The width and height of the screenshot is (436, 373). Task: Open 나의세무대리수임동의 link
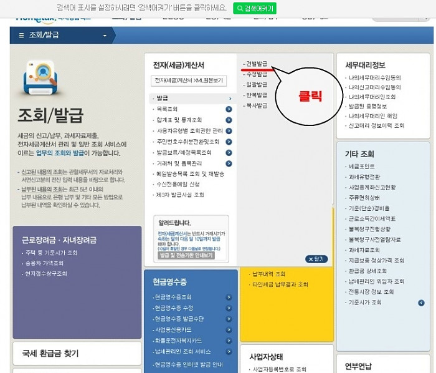374,78
